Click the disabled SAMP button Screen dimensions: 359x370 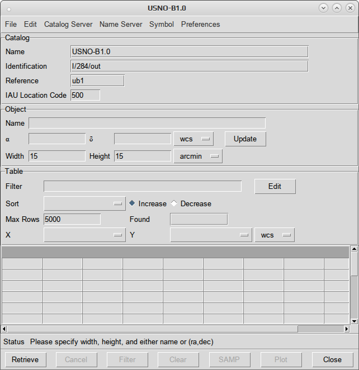230,359
